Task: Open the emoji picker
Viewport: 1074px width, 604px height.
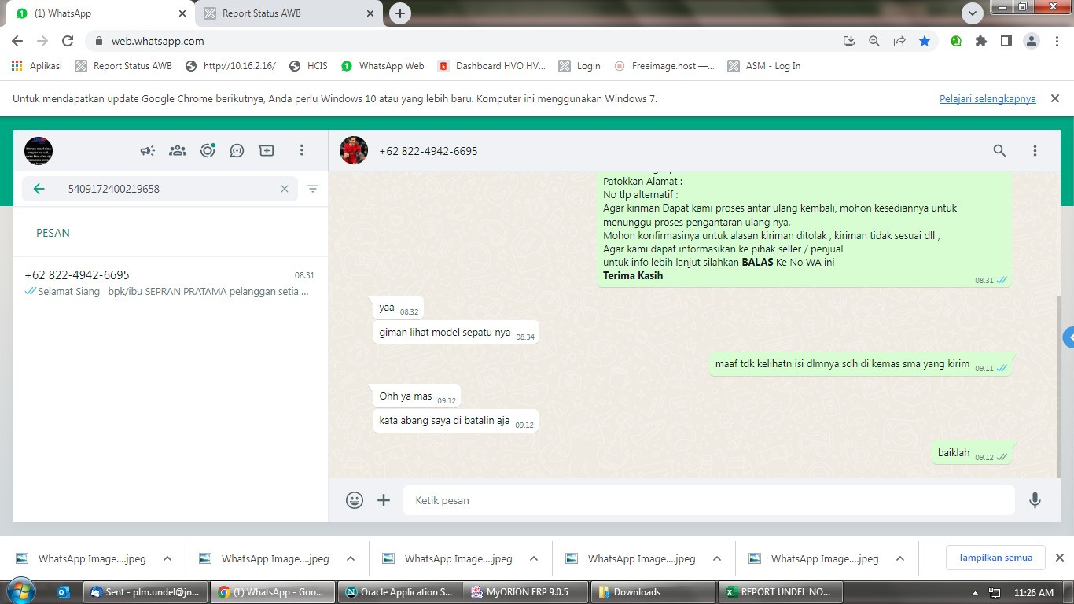Action: (355, 500)
